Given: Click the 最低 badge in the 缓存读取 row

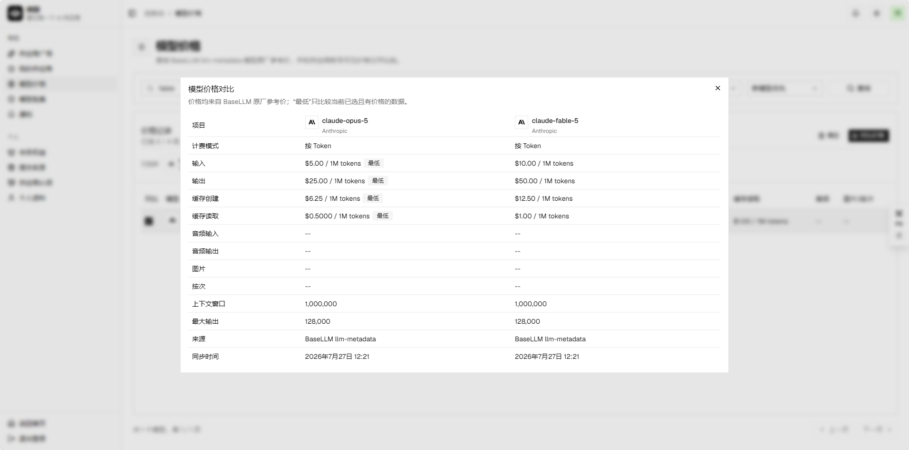Looking at the screenshot, I should (x=383, y=216).
